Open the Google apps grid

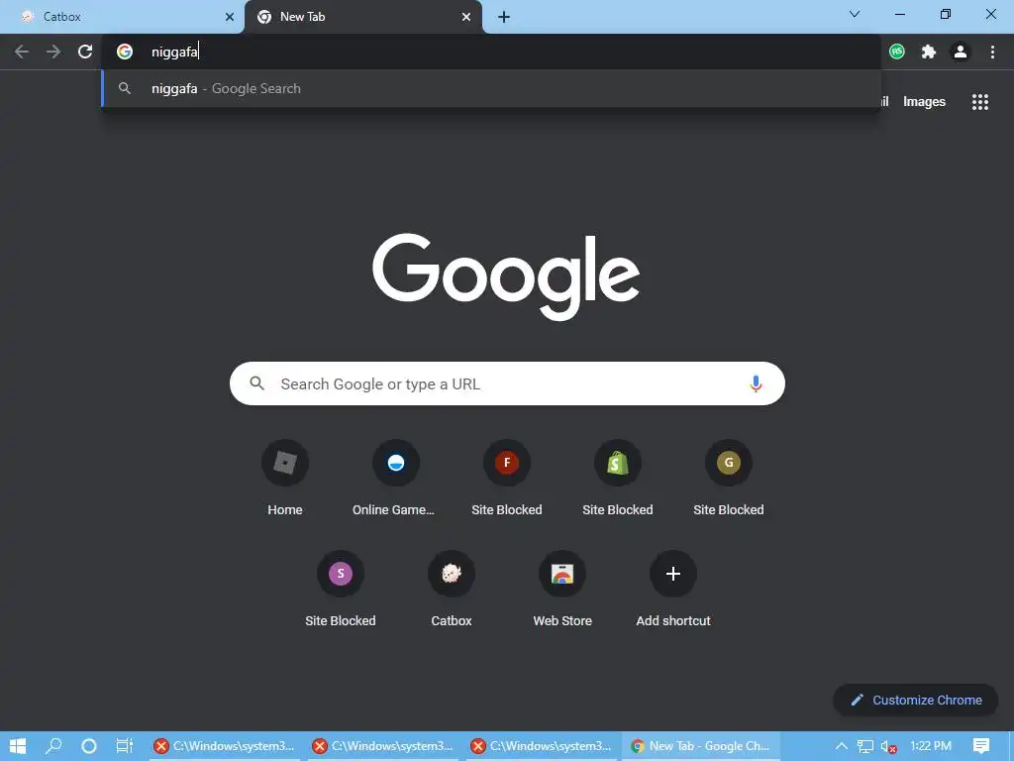click(x=980, y=102)
